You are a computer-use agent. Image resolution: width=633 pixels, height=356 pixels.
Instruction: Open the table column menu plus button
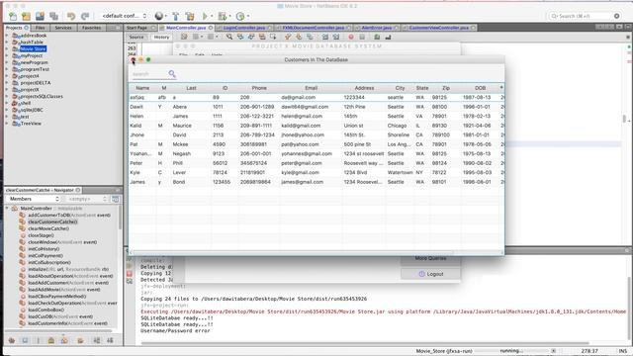[501, 88]
